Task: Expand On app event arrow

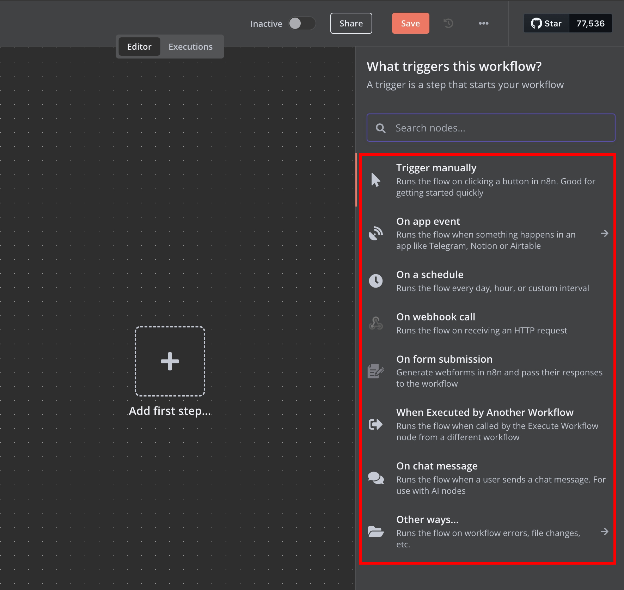Action: click(604, 233)
